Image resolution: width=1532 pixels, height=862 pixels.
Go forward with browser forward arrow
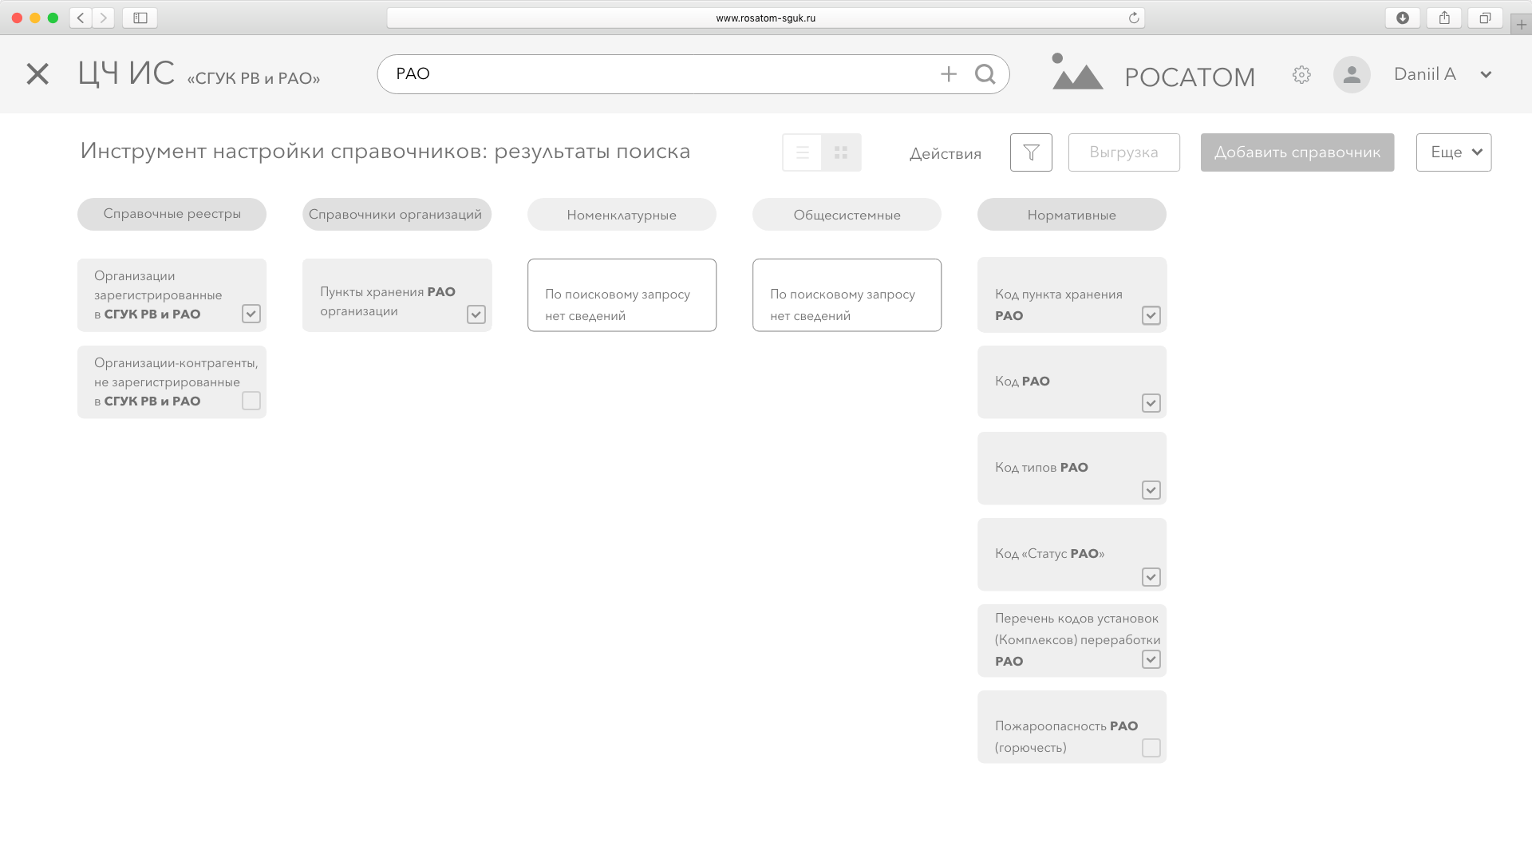104,18
